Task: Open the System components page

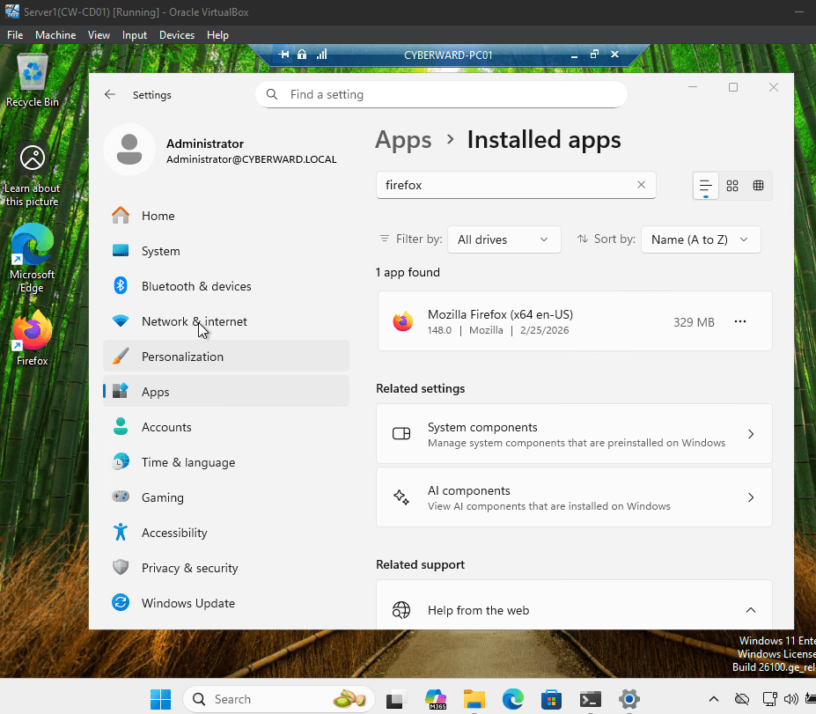Action: click(x=574, y=434)
